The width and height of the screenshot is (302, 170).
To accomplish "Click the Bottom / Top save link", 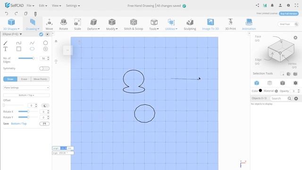I will [x=19, y=124].
